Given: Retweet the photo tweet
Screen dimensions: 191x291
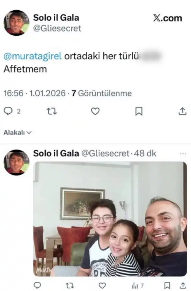Looking at the screenshot, I should click(x=70, y=285).
